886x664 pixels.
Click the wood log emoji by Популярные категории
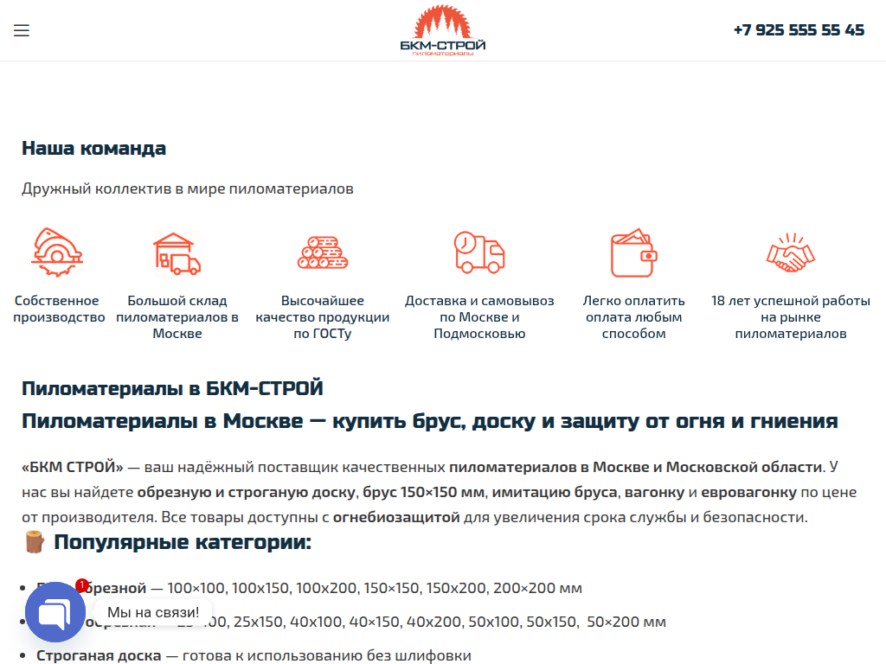click(x=35, y=542)
